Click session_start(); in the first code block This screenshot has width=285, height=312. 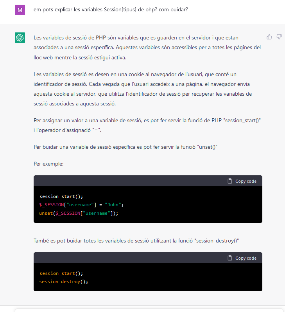(x=61, y=196)
